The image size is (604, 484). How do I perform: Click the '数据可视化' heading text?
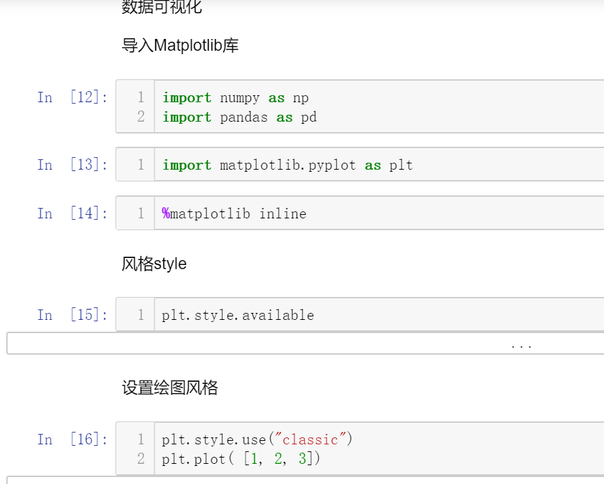click(161, 8)
